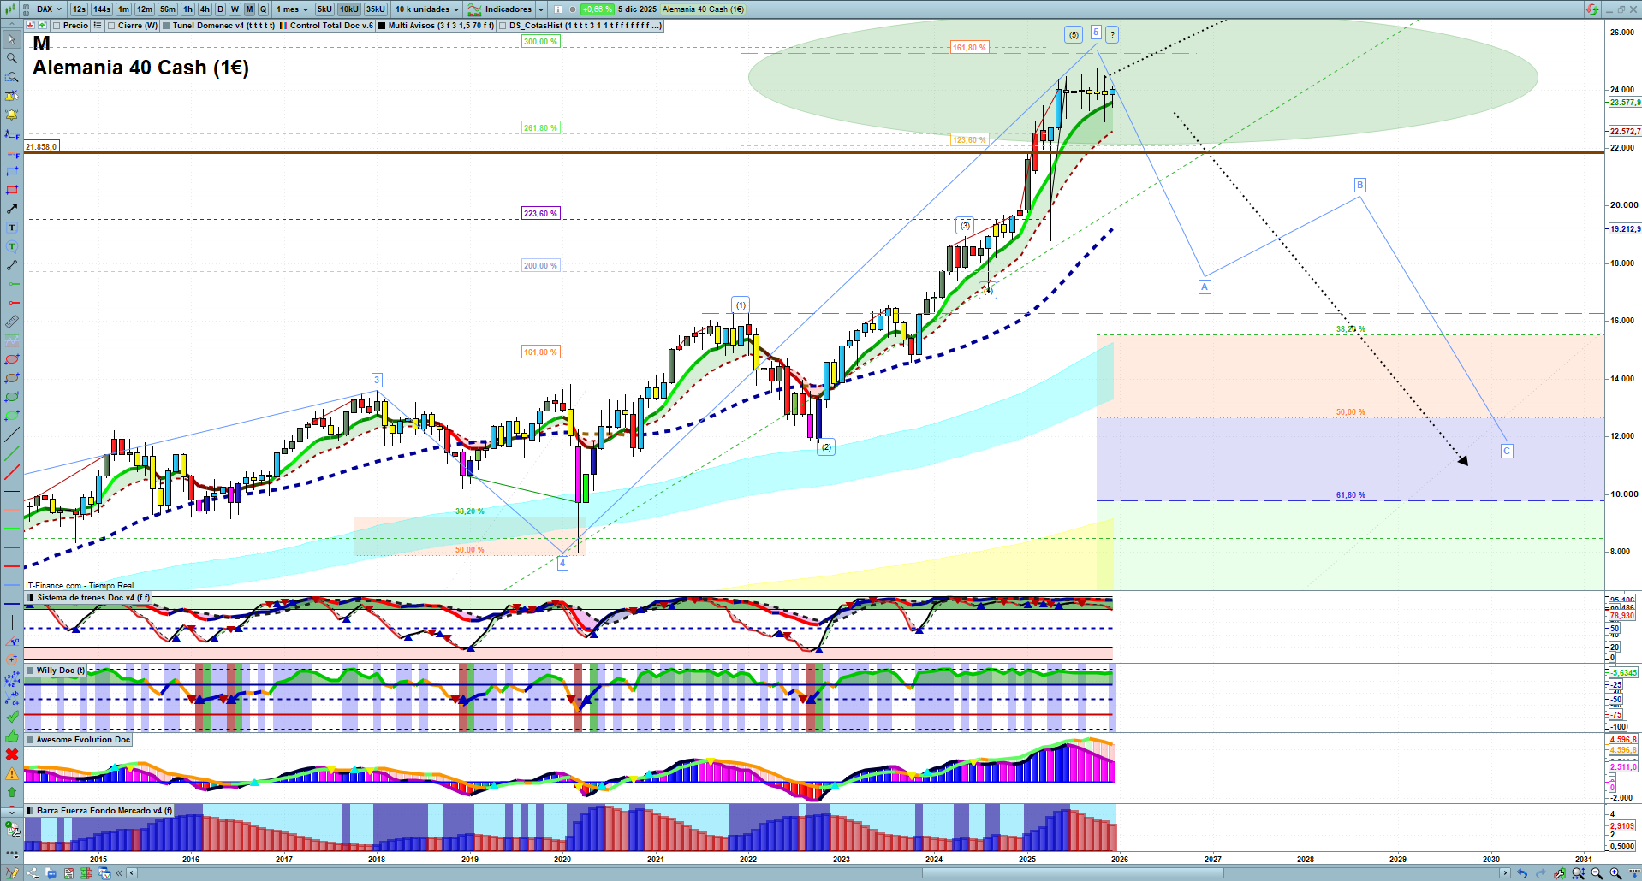Click the scrollbar left arrow

pyautogui.click(x=132, y=873)
